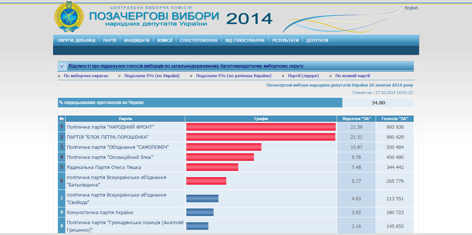The height and width of the screenshot is (235, 472).
Task: Click the percentage value 21.51
Action: [x=356, y=137]
